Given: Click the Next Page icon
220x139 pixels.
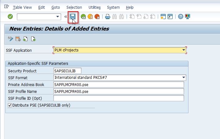Looking at the screenshot, I should coord(146,17).
